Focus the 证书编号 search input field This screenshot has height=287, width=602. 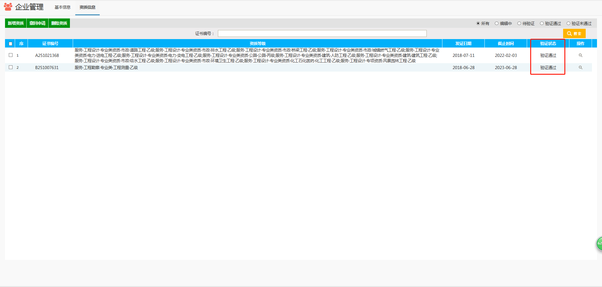click(x=322, y=33)
